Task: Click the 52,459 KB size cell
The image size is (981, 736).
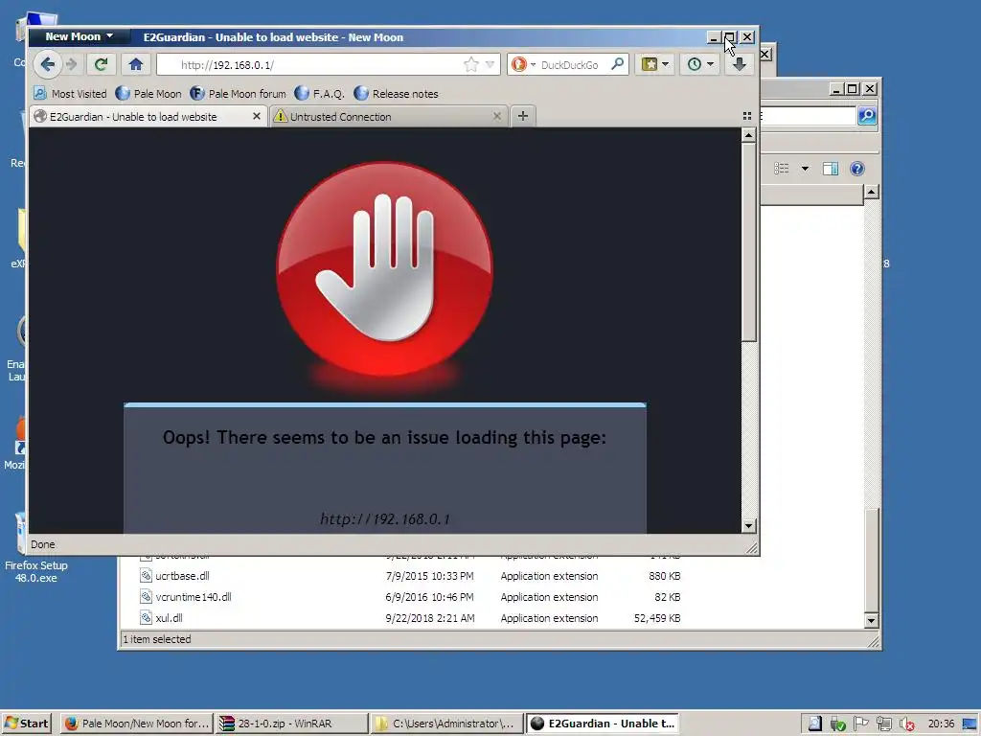Action: (657, 618)
